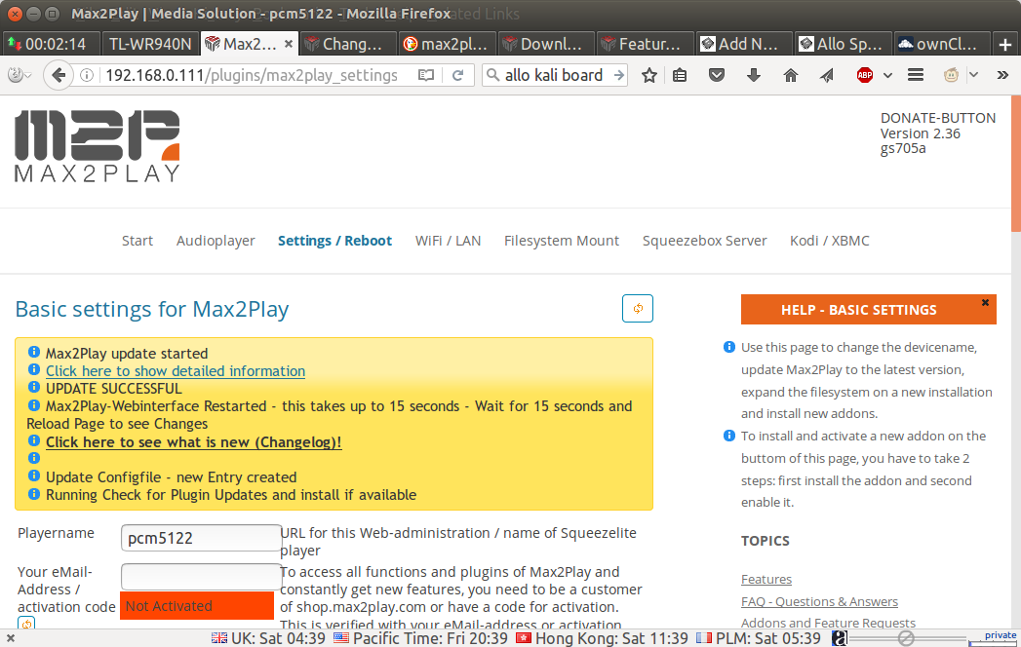Switch to the Chang... tab
Image resolution: width=1021 pixels, height=647 pixels.
[348, 44]
